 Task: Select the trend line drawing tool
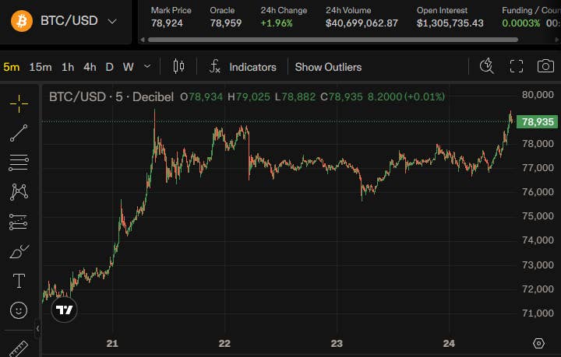(19, 133)
